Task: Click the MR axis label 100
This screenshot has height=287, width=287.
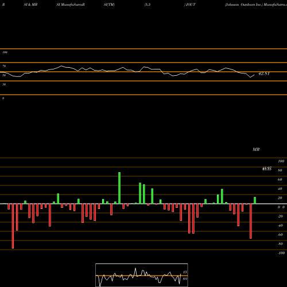Action: [281, 161]
